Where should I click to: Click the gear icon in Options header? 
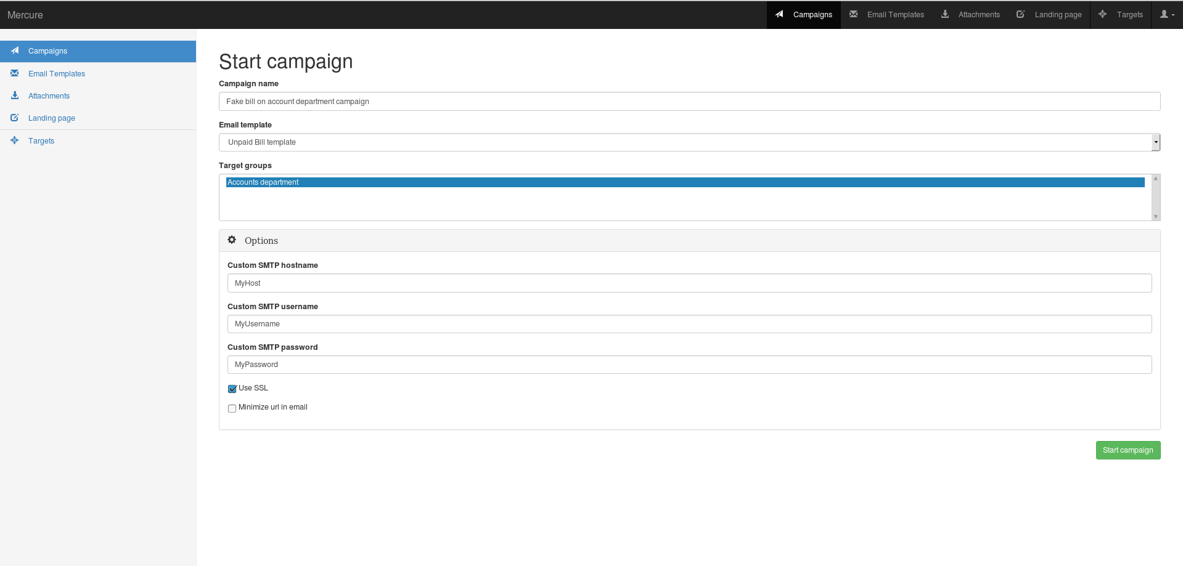click(x=232, y=240)
